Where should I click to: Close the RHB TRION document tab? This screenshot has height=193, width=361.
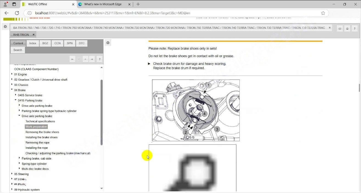pos(33,35)
